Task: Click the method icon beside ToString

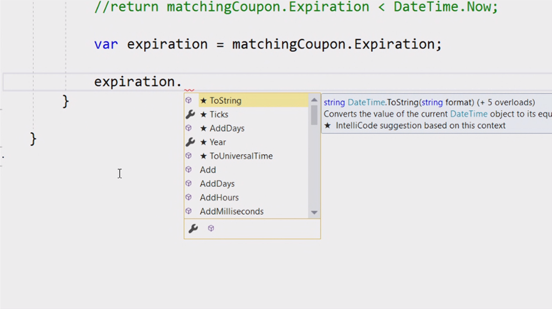Action: (189, 100)
